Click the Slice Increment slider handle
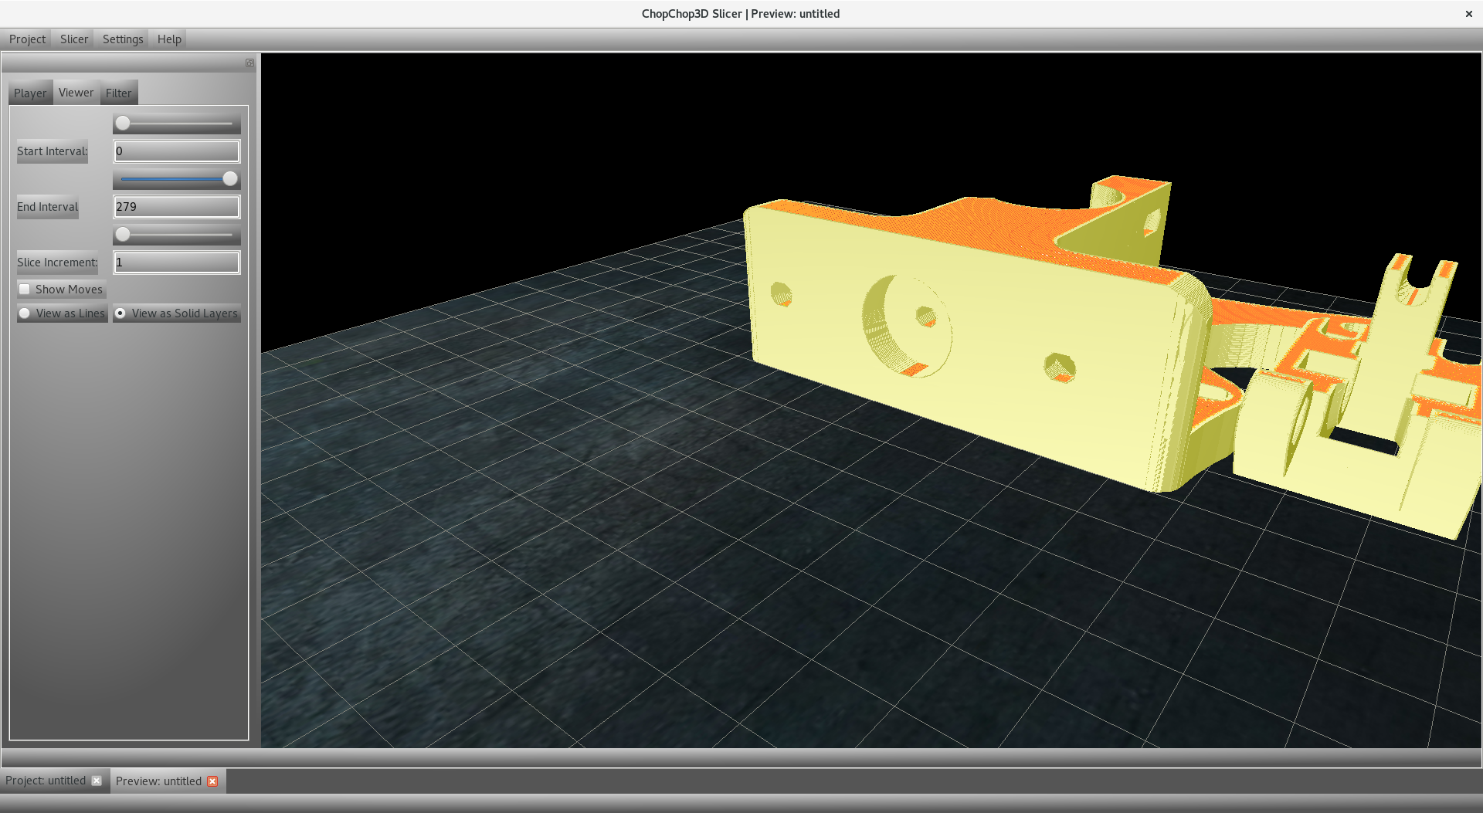The height and width of the screenshot is (813, 1483). tap(123, 235)
